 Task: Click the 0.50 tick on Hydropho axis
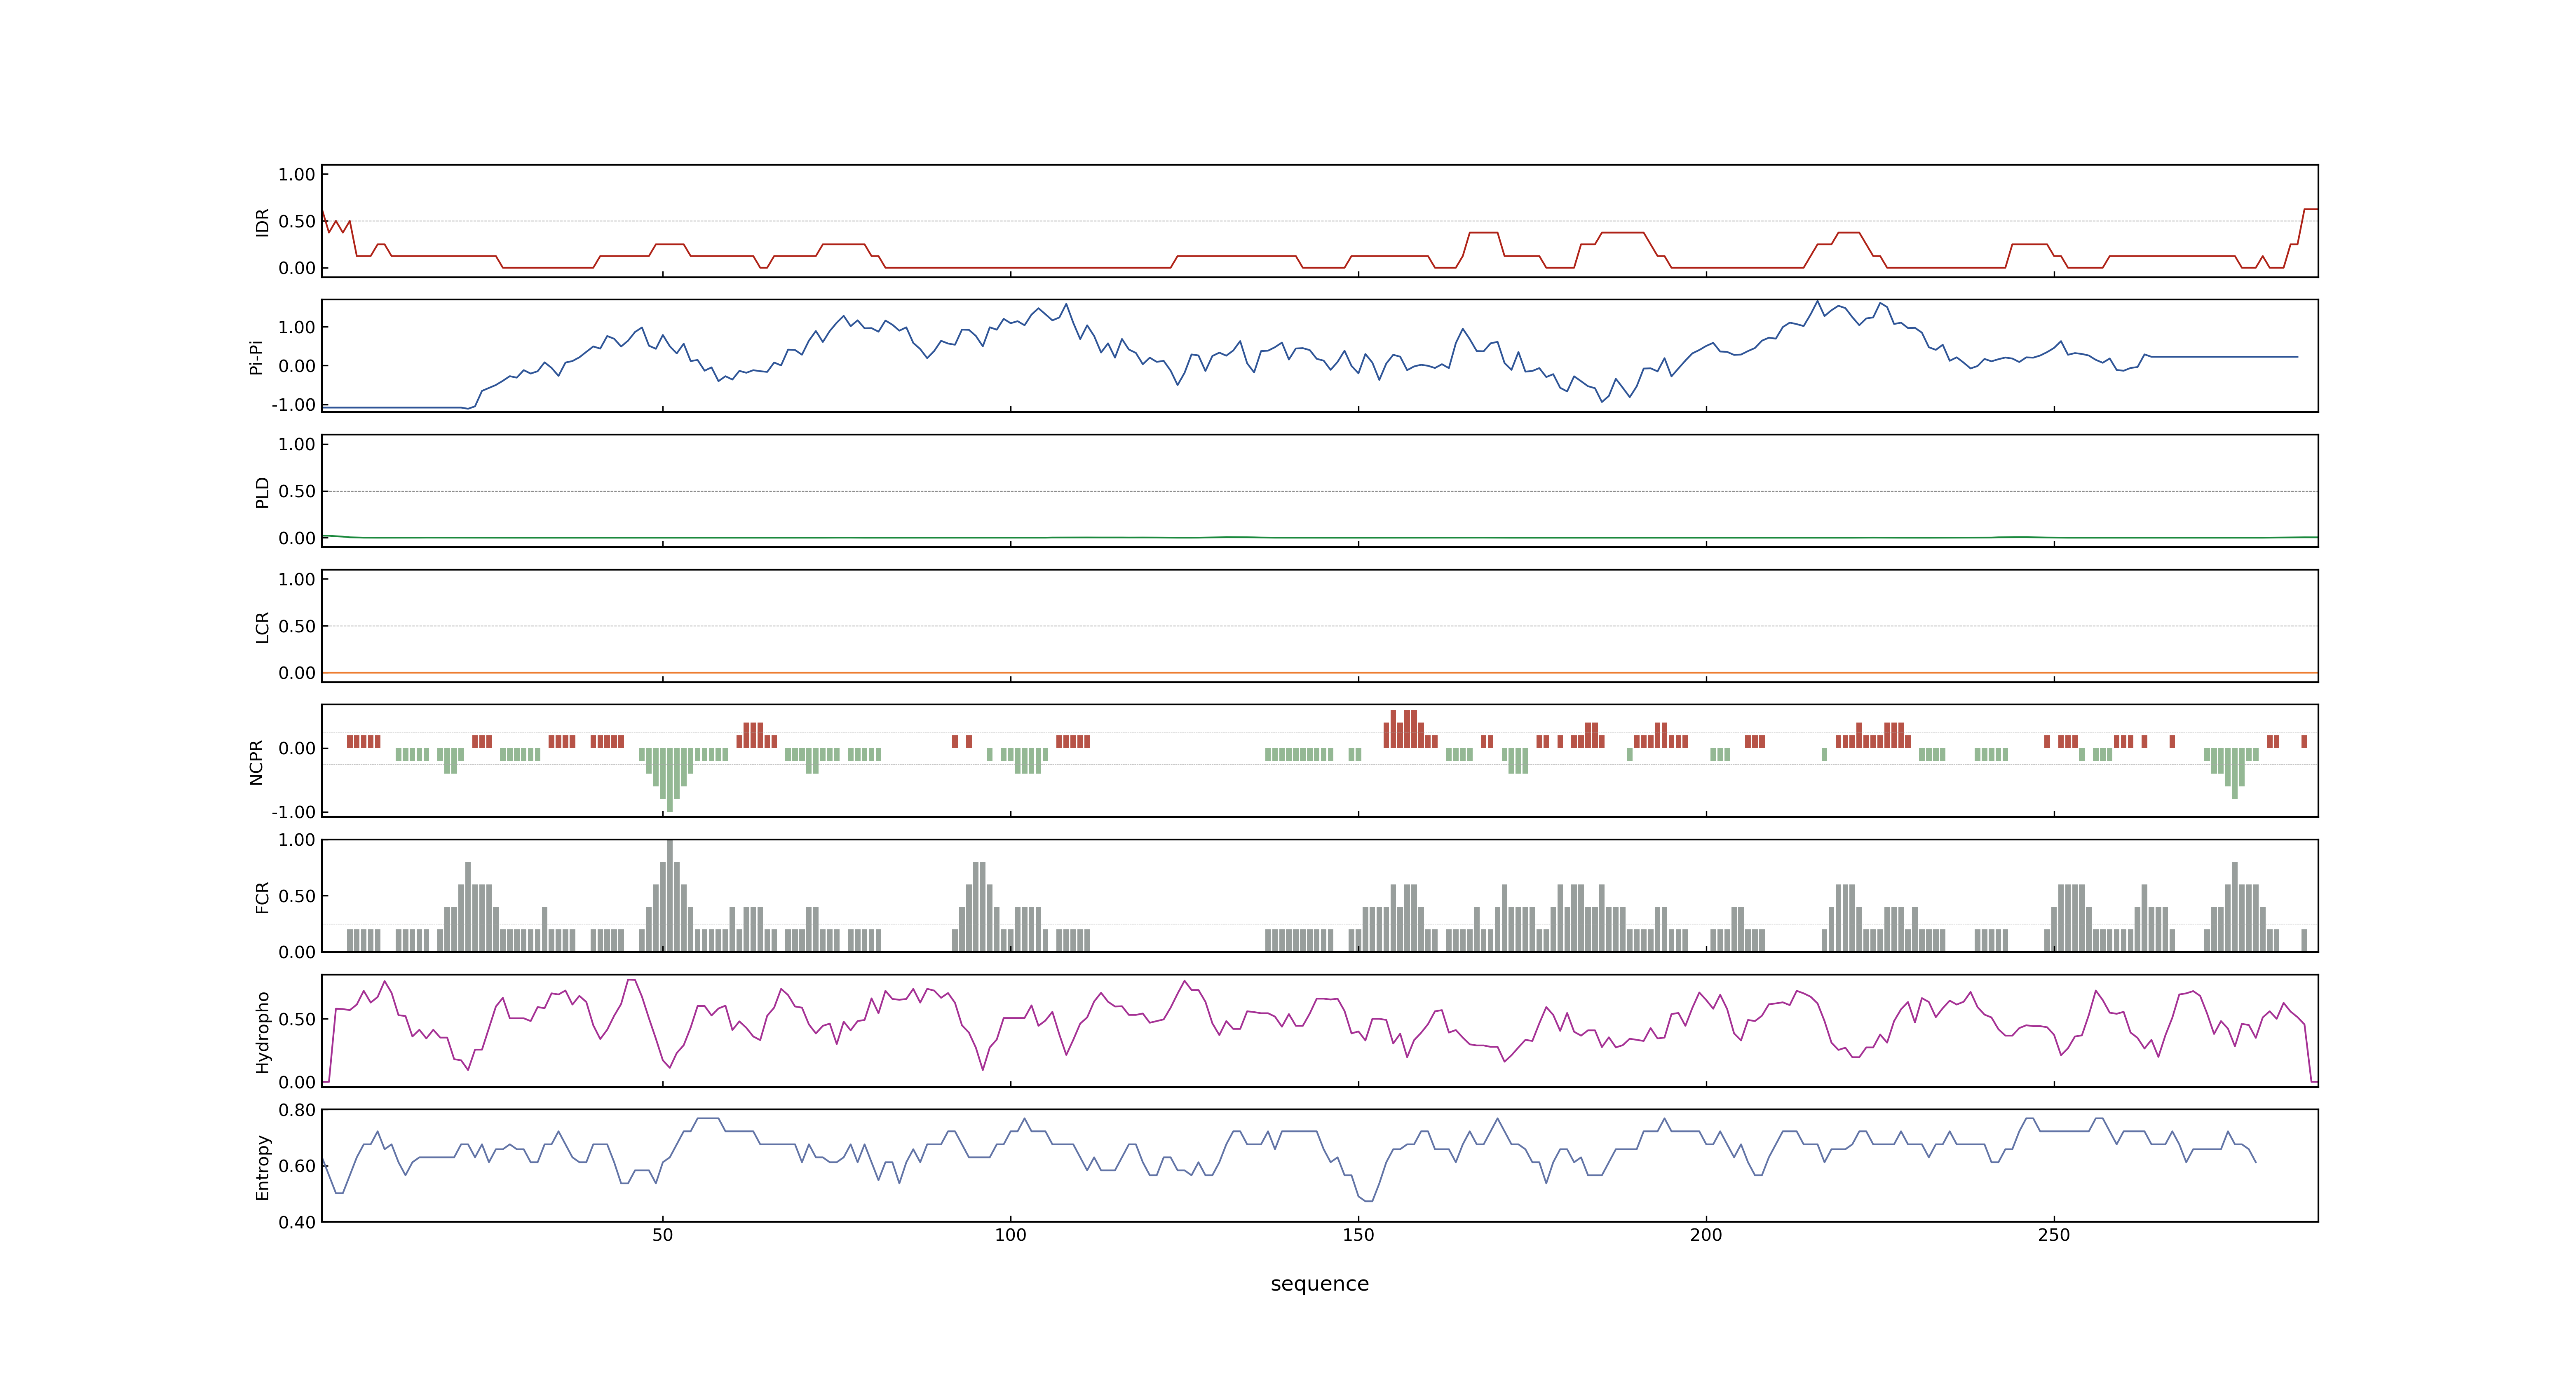(x=297, y=1019)
